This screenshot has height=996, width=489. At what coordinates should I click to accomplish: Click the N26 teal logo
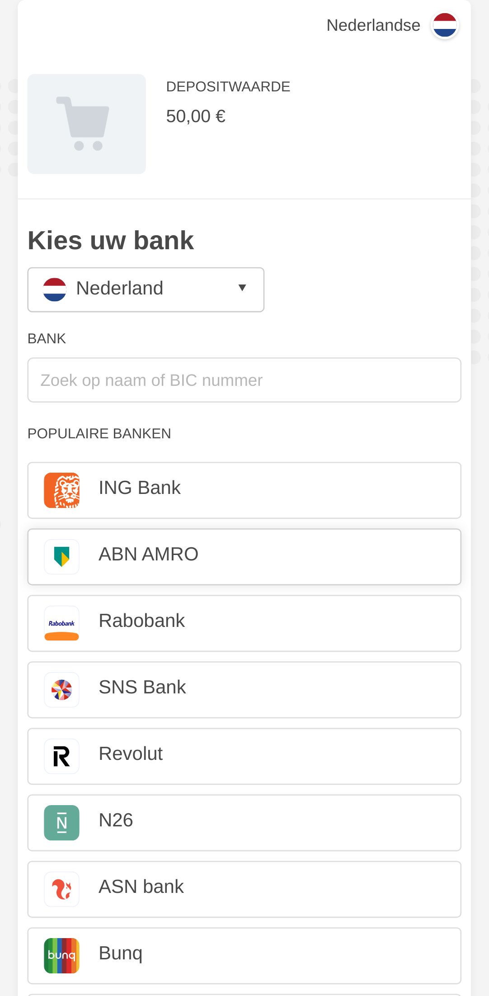[61, 823]
